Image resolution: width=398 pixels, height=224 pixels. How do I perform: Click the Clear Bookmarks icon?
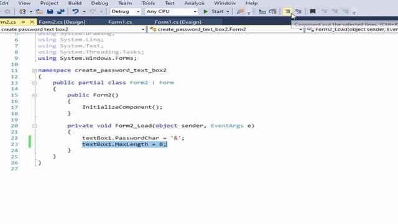point(345,12)
